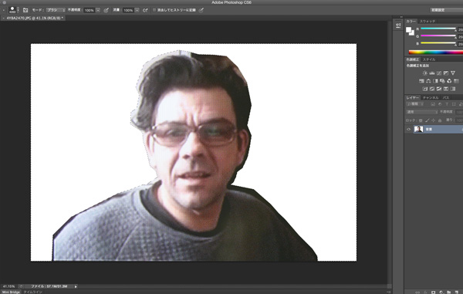This screenshot has width=463, height=294.
Task: Adjust the cyan-colored R slider
Action: 438,29
